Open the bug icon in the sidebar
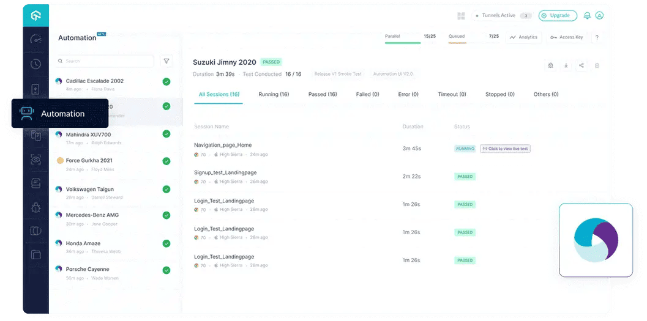 36,207
